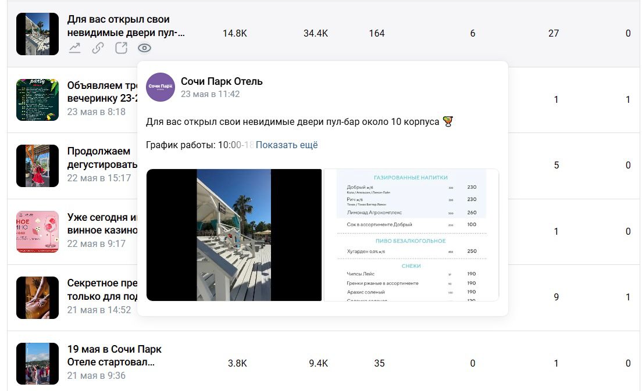Viewport: 642px width, 391px height.
Task: Open post title starting with Секретное
Action: pos(102,289)
